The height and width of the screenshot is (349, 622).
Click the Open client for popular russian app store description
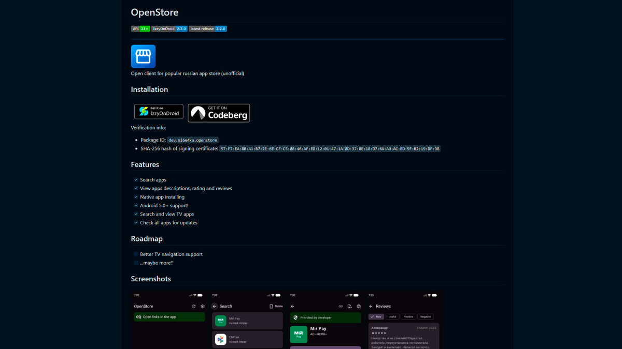click(x=188, y=73)
